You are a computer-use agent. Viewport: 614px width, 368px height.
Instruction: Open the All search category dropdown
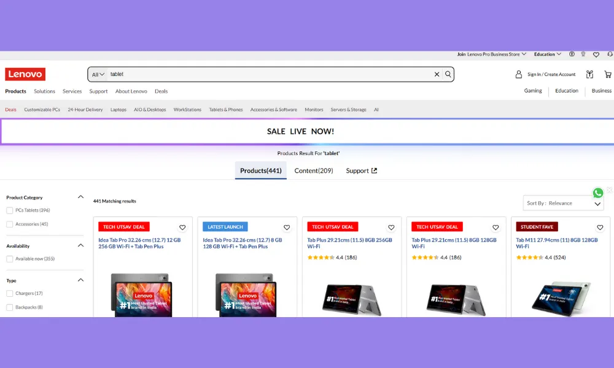coord(98,74)
